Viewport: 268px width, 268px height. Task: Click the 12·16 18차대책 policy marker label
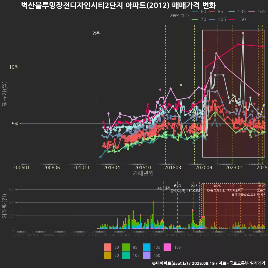[x=193, y=188]
